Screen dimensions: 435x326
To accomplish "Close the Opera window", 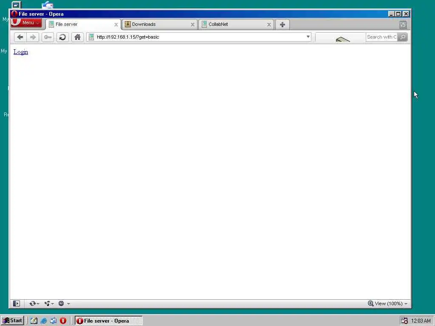I will pos(406,14).
